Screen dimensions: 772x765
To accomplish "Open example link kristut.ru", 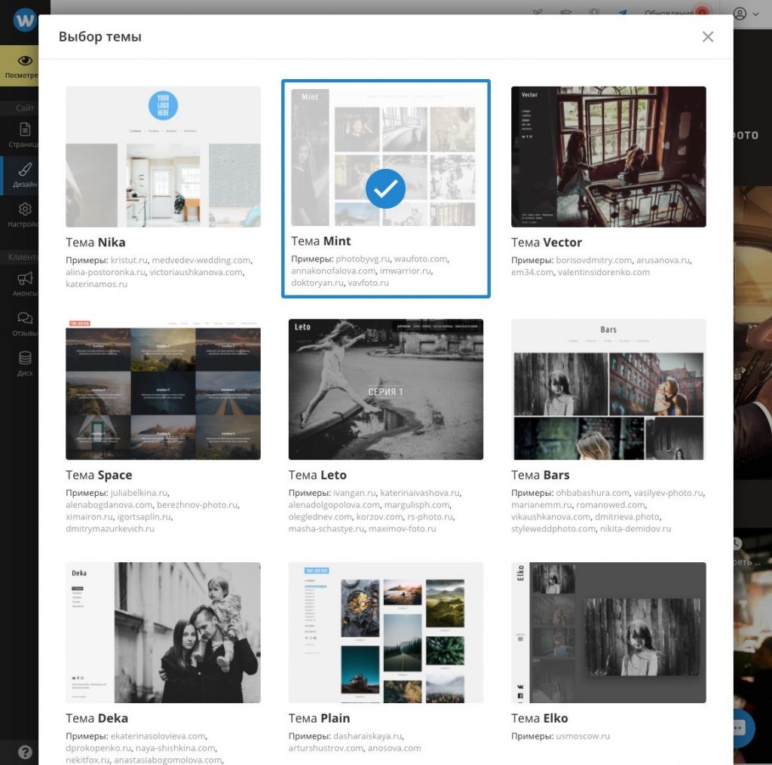I will click(x=129, y=260).
